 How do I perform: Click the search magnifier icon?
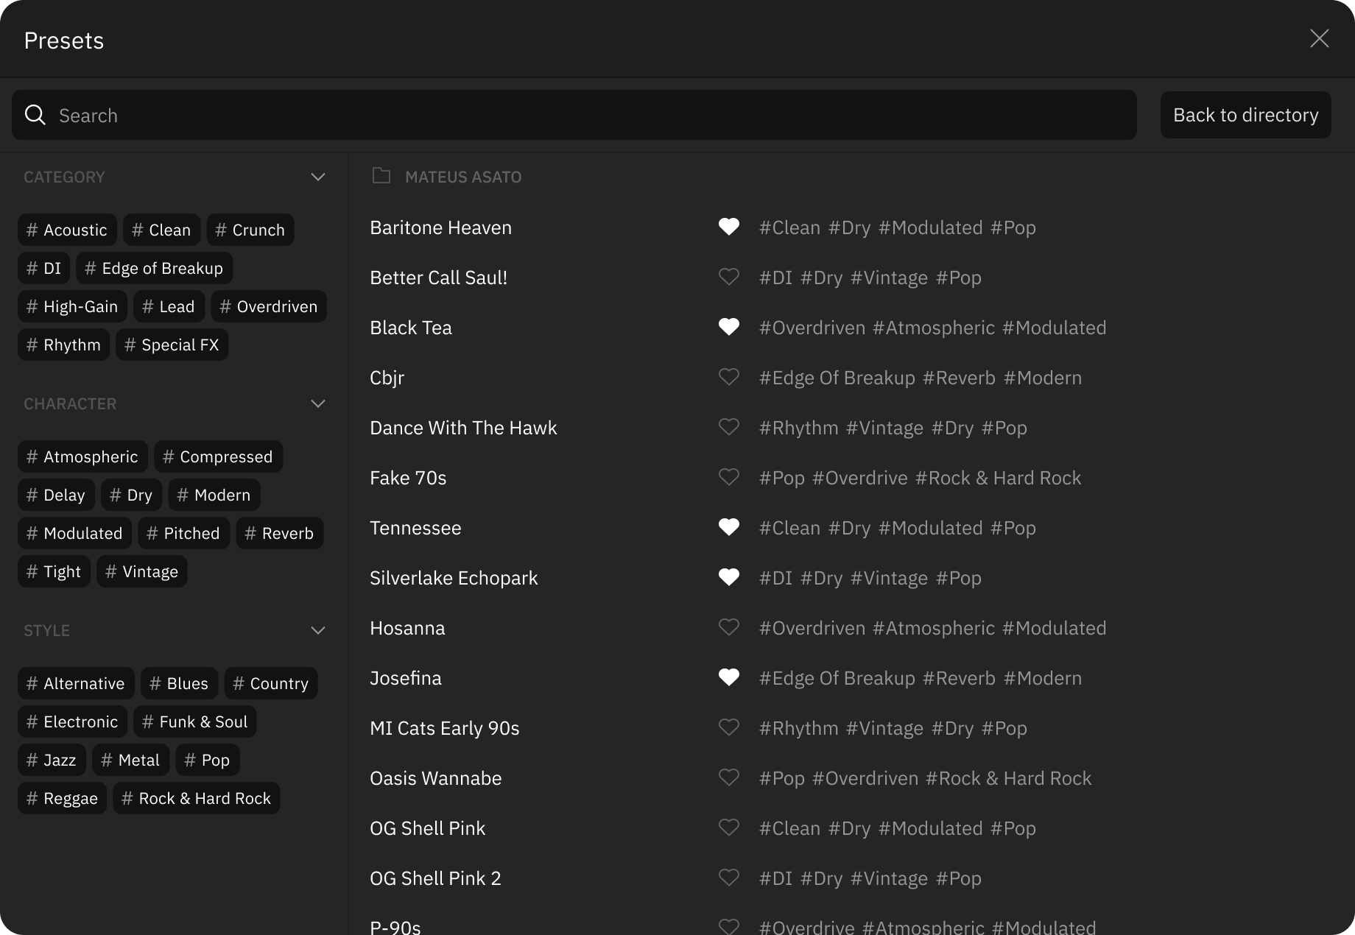pyautogui.click(x=35, y=115)
